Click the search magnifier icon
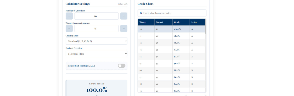Image resolution: width=294 pixels, height=96 pixels. 141,13
